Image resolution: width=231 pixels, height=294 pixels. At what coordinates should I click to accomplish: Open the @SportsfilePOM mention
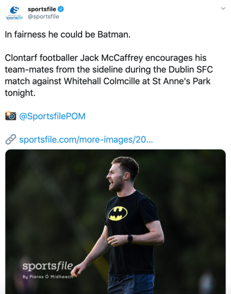point(52,116)
